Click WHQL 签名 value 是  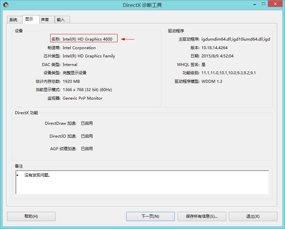click(x=203, y=64)
